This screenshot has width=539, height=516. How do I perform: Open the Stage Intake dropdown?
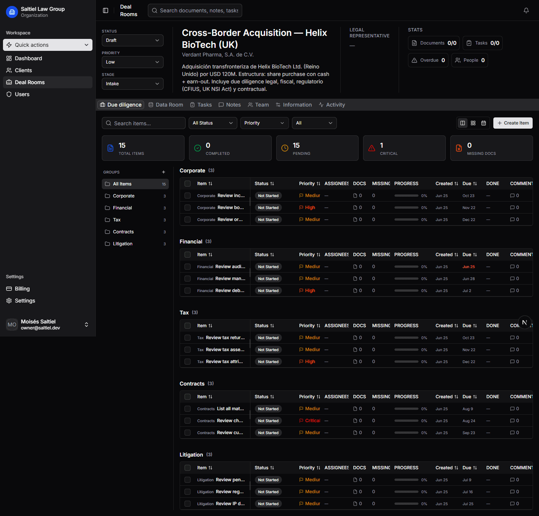(133, 84)
